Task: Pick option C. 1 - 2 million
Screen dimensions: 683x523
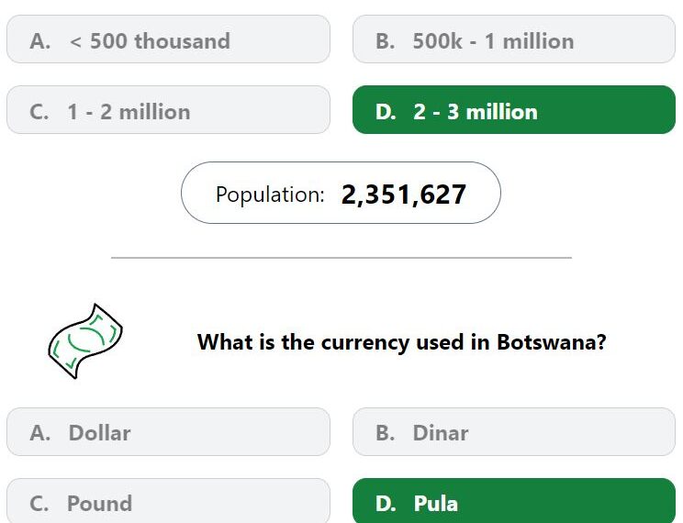Action: [x=168, y=110]
